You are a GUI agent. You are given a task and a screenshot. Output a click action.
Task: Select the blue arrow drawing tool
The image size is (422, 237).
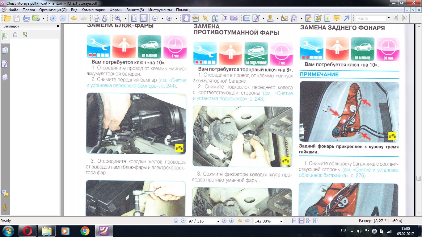[347, 18]
